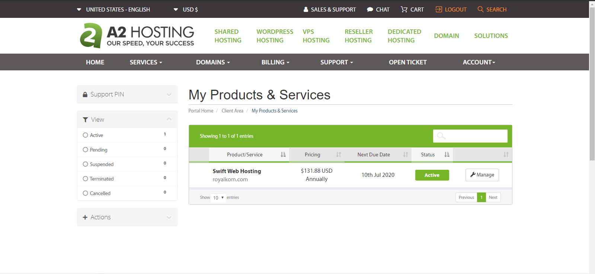Click the Sales & Support person icon

[x=306, y=9]
